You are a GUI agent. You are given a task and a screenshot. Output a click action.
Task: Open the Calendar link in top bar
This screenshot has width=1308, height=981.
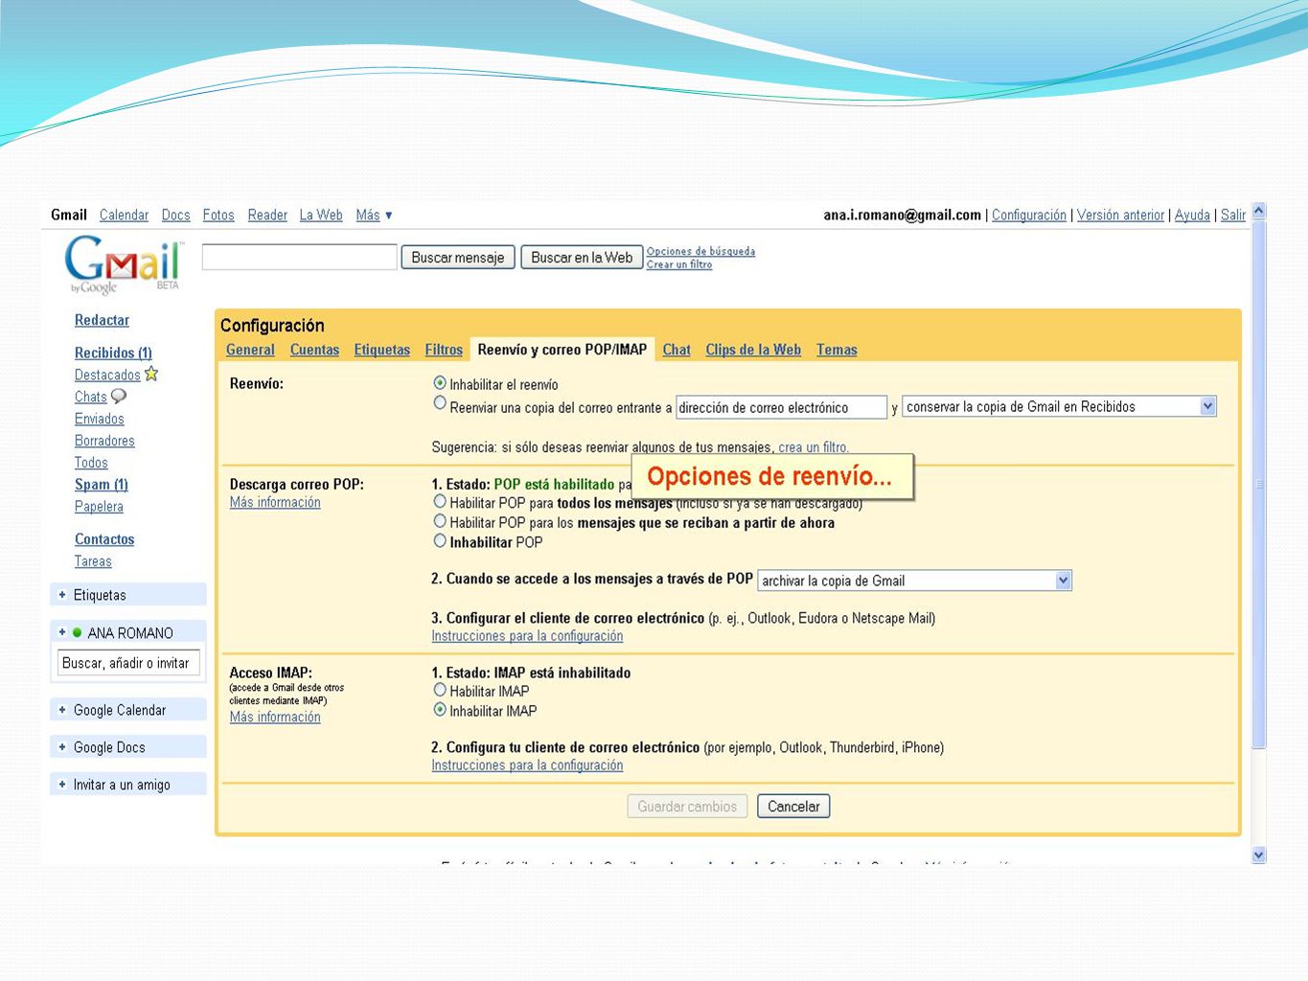click(x=124, y=216)
